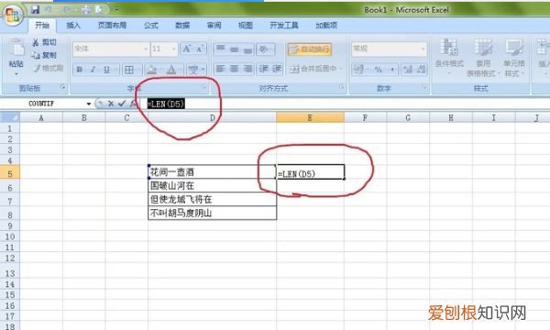This screenshot has height=330, width=550.
Task: Copy selection with 复制
Action: coord(44,55)
